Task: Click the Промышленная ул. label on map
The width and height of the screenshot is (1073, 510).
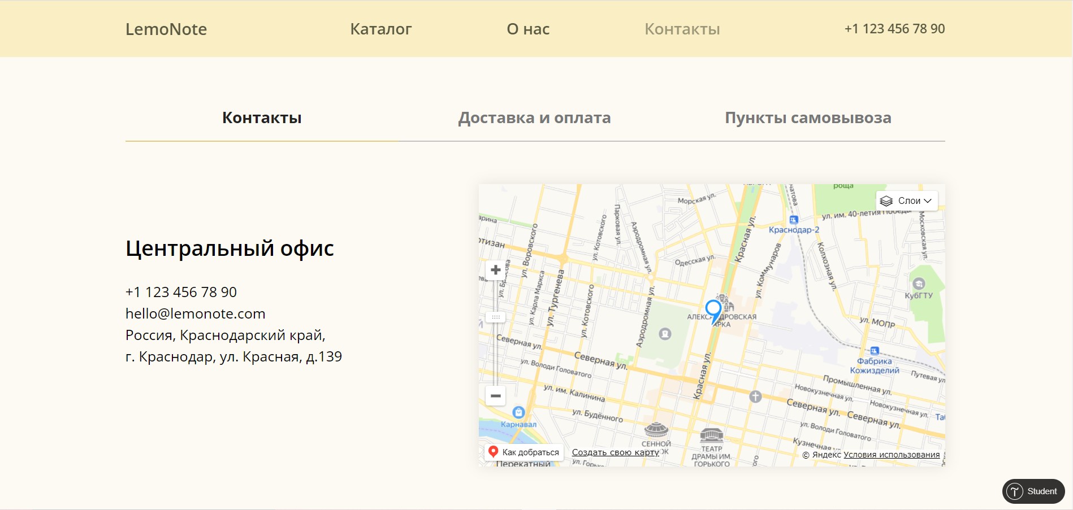Action: click(x=858, y=385)
